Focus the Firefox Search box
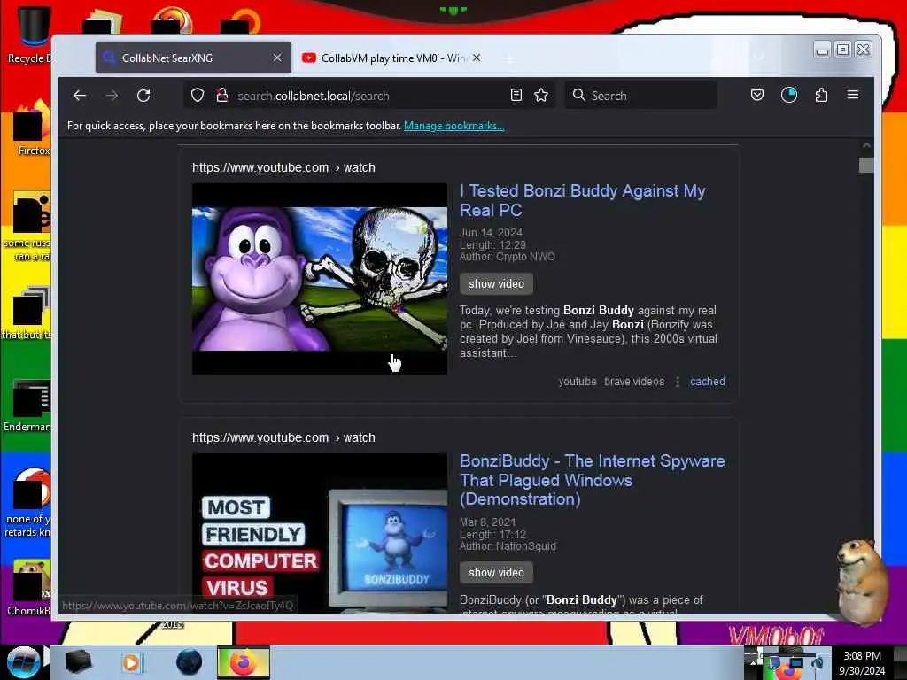 (640, 96)
